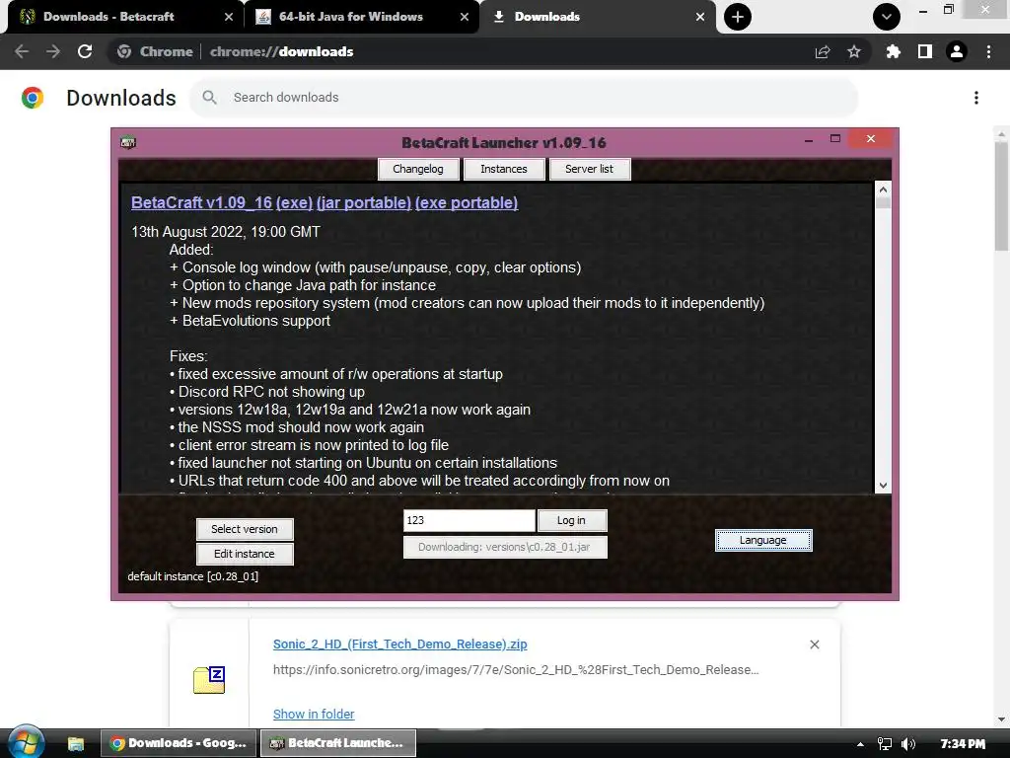Maximize the BetaCraft Launcher window
Viewport: 1010px width, 758px height.
click(x=835, y=138)
